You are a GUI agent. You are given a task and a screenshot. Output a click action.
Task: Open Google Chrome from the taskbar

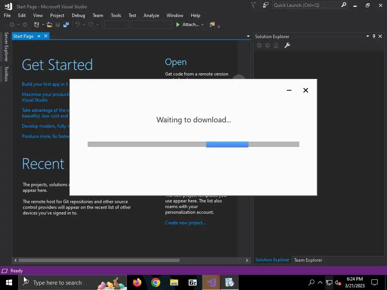coord(155,282)
